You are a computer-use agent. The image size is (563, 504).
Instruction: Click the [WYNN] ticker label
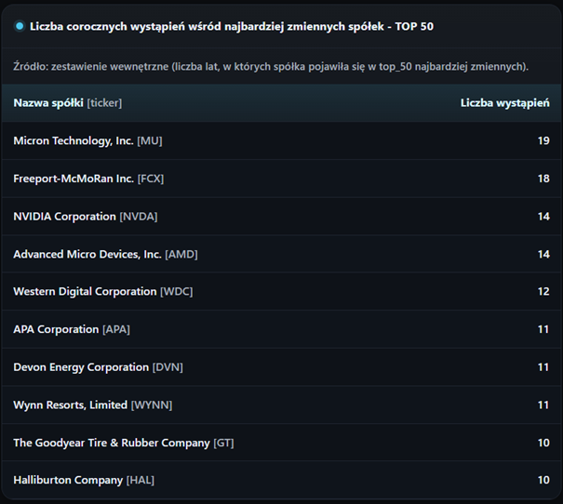click(152, 405)
